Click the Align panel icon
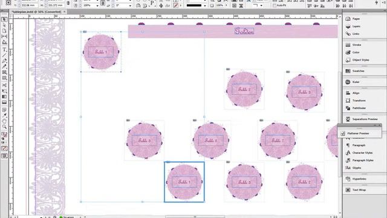Image resolution: width=387 pixels, height=218 pixels. [x=348, y=93]
